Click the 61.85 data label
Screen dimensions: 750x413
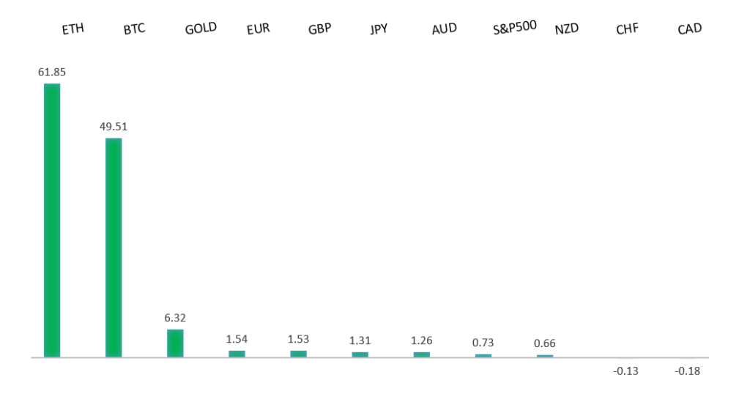click(x=52, y=72)
